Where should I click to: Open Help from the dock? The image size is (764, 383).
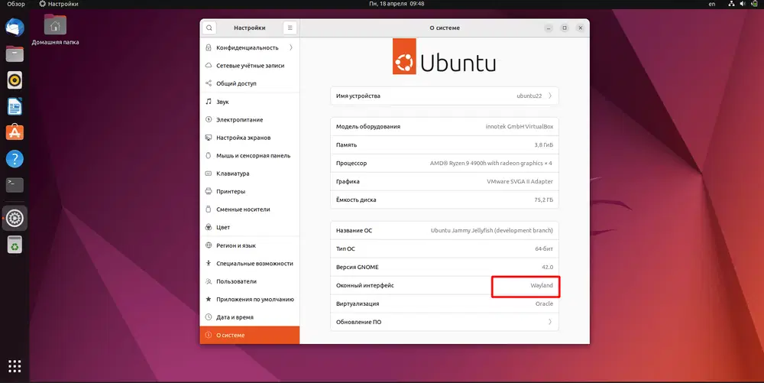[15, 158]
